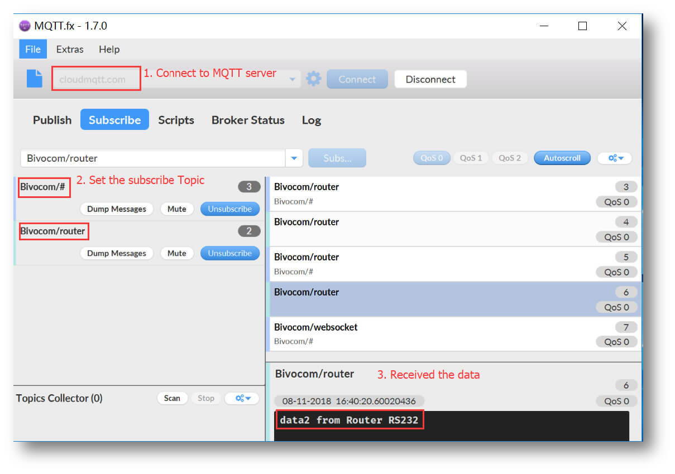Select the Bivocom/router subscribed topic entry
Screen dimensions: 675x474
point(140,243)
